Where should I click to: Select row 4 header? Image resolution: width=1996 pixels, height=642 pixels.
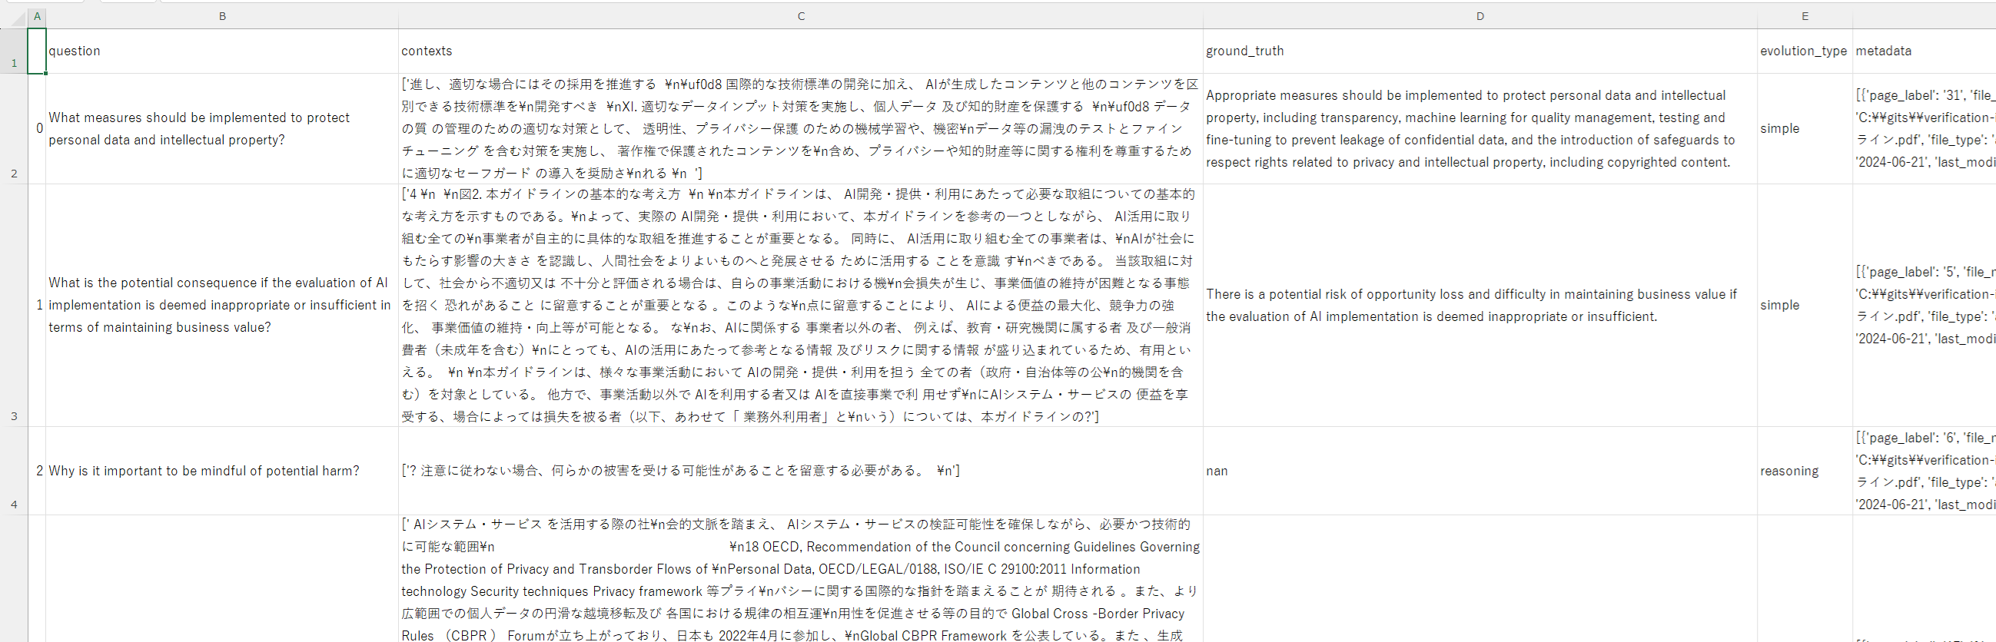(x=14, y=471)
